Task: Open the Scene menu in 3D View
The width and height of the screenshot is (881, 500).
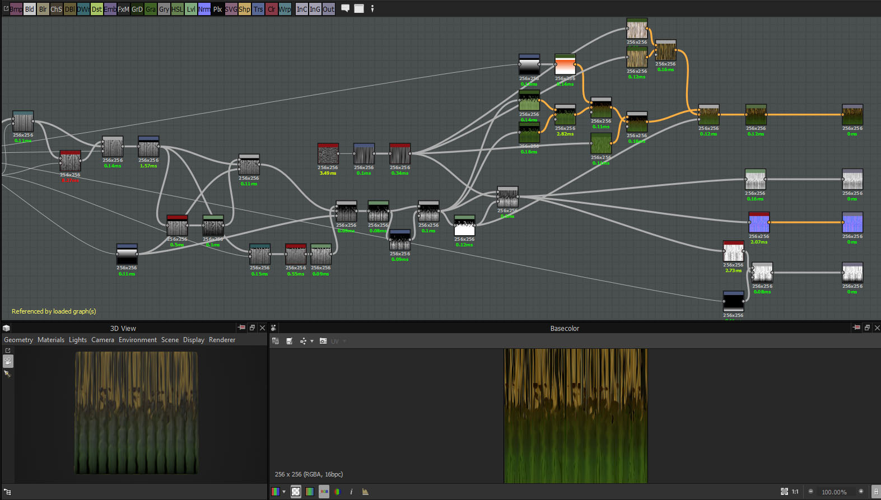Action: pyautogui.click(x=170, y=340)
